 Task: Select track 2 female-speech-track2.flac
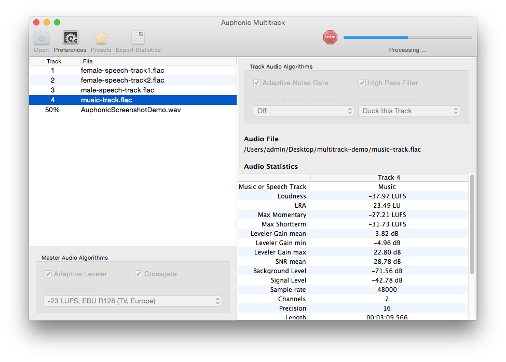pyautogui.click(x=133, y=80)
